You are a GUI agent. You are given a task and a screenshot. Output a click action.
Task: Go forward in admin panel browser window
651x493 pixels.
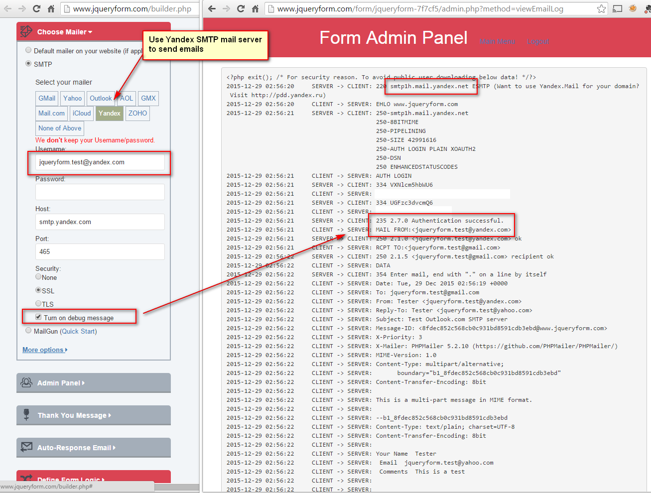[x=226, y=8]
